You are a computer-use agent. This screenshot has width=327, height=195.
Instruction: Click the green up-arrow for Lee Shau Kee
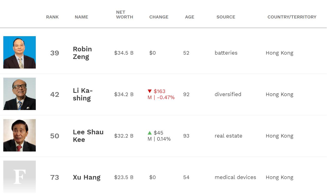coord(149,133)
